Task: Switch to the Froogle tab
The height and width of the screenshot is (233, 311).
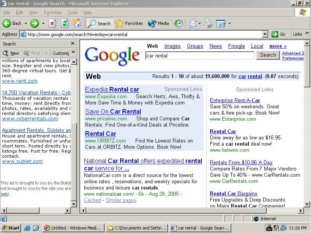Action: pos(236,46)
